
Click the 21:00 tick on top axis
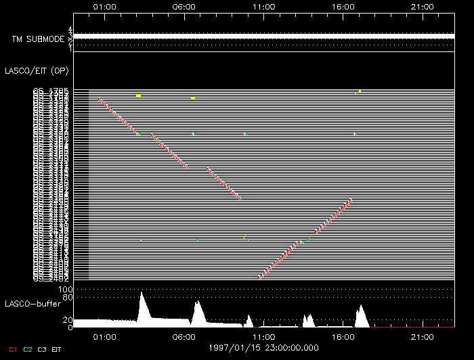423,7
